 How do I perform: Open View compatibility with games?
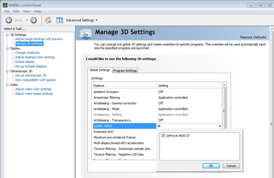click(x=35, y=80)
